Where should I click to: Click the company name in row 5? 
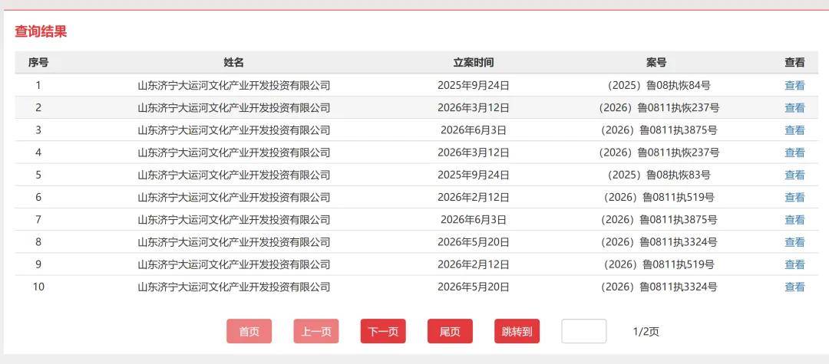pyautogui.click(x=233, y=175)
